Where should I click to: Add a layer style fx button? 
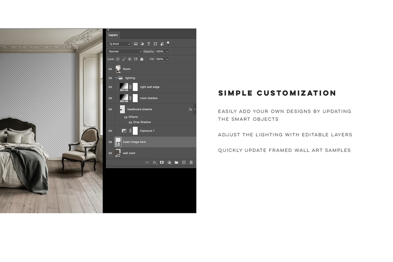pyautogui.click(x=155, y=163)
